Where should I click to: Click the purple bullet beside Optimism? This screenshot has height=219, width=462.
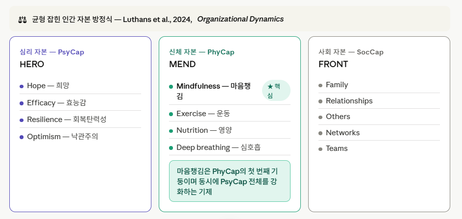pos(22,137)
